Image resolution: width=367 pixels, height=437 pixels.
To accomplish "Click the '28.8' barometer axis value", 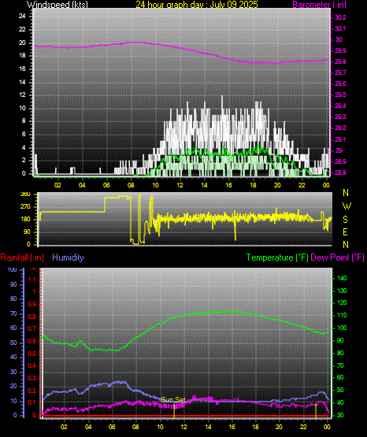I will [x=340, y=172].
